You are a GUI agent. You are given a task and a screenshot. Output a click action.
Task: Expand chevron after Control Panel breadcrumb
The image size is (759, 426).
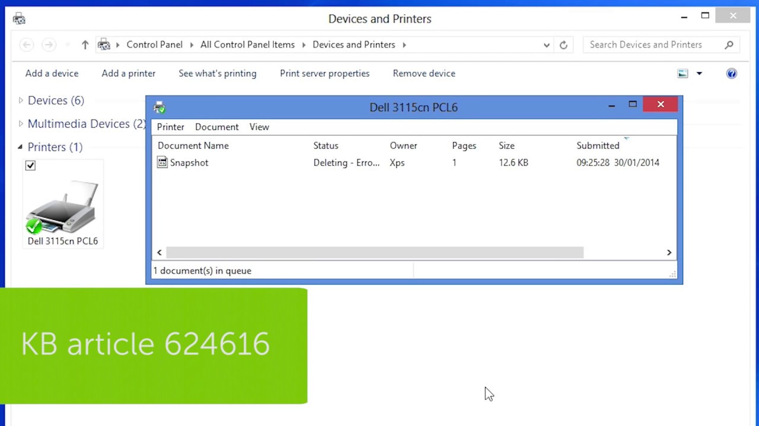click(192, 44)
